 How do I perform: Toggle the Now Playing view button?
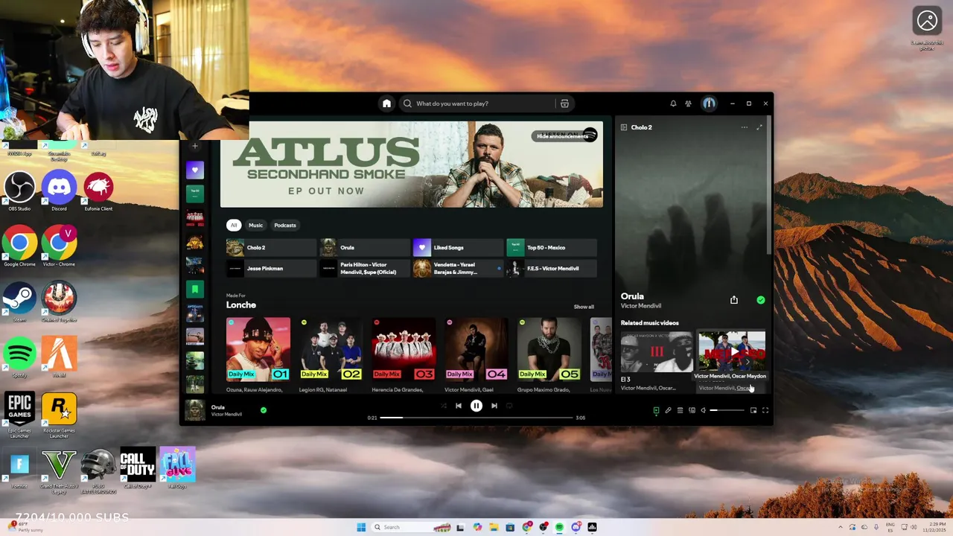click(656, 410)
